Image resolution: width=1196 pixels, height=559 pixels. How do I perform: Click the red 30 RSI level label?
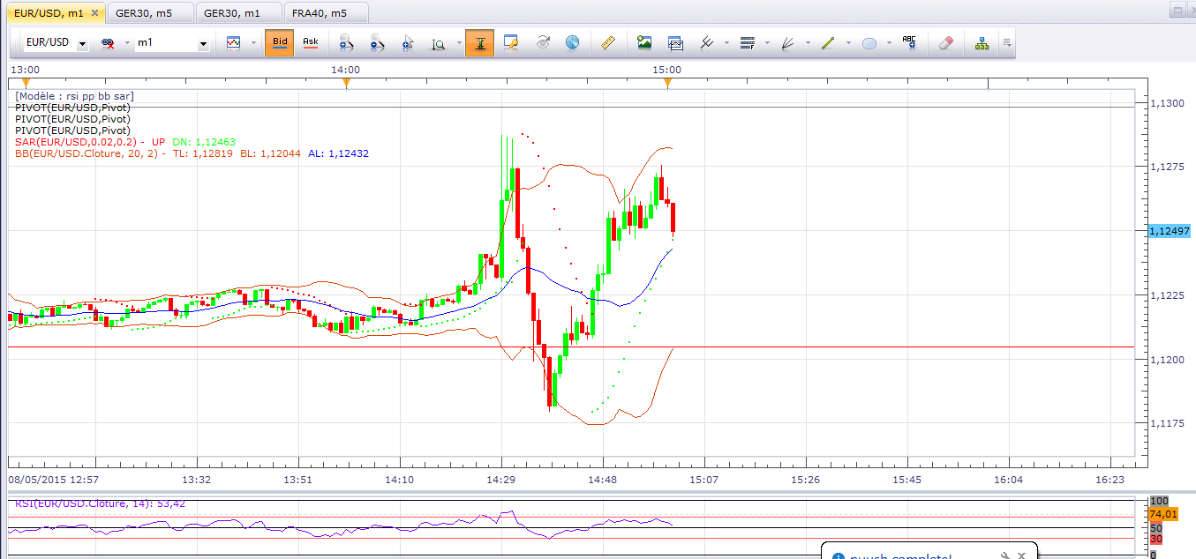pos(1155,539)
